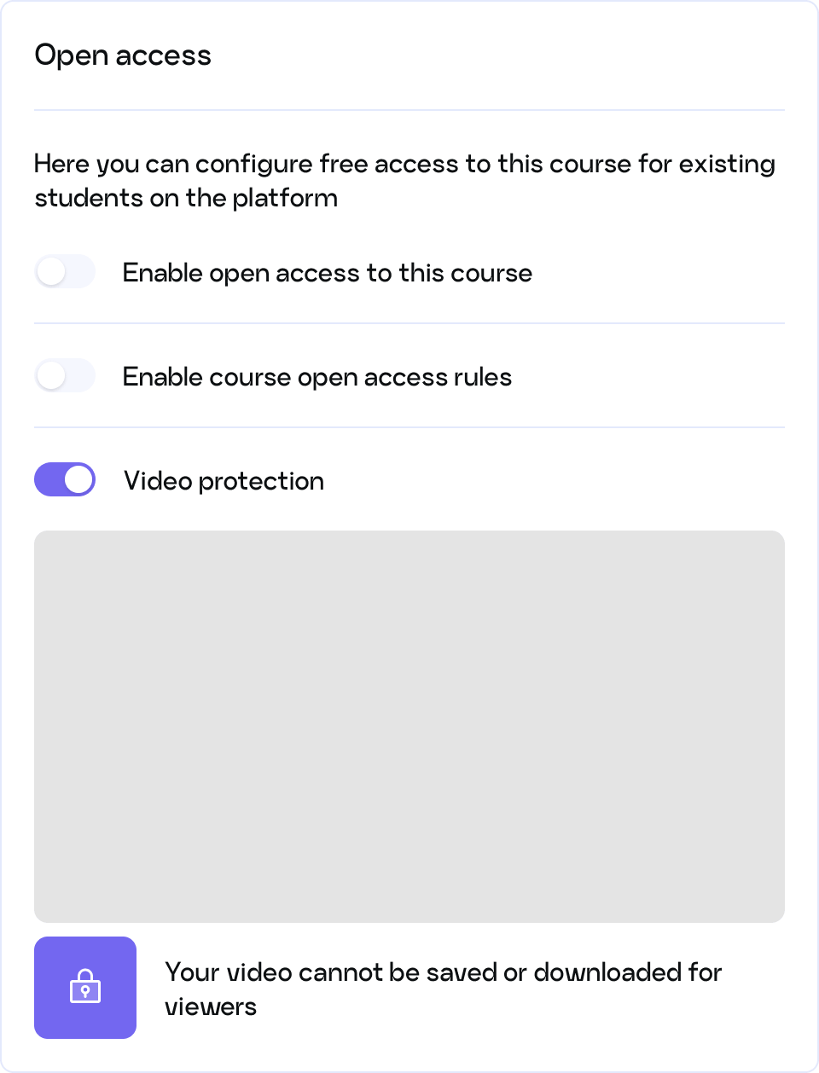This screenshot has height=1073, width=819.
Task: Click the divider line above Video protection
Action: coord(409,427)
